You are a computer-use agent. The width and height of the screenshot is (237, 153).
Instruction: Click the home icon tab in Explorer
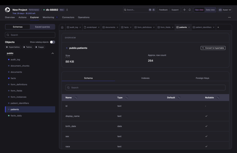(62, 27)
